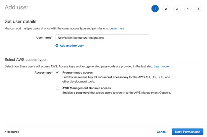Focus the User name text field

tap(102, 38)
